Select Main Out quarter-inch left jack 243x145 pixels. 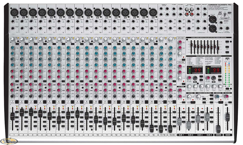click(x=205, y=9)
